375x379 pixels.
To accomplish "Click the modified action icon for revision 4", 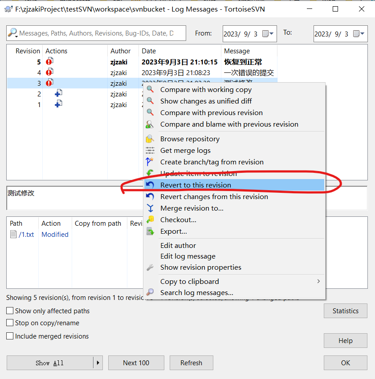I will point(50,72).
